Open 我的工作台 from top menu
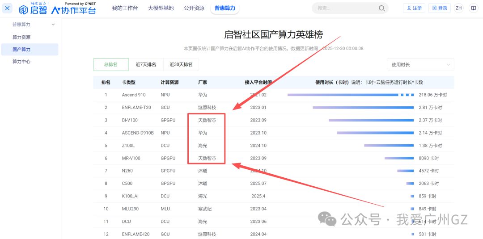Image resolution: width=483 pixels, height=239 pixels. 125,8
